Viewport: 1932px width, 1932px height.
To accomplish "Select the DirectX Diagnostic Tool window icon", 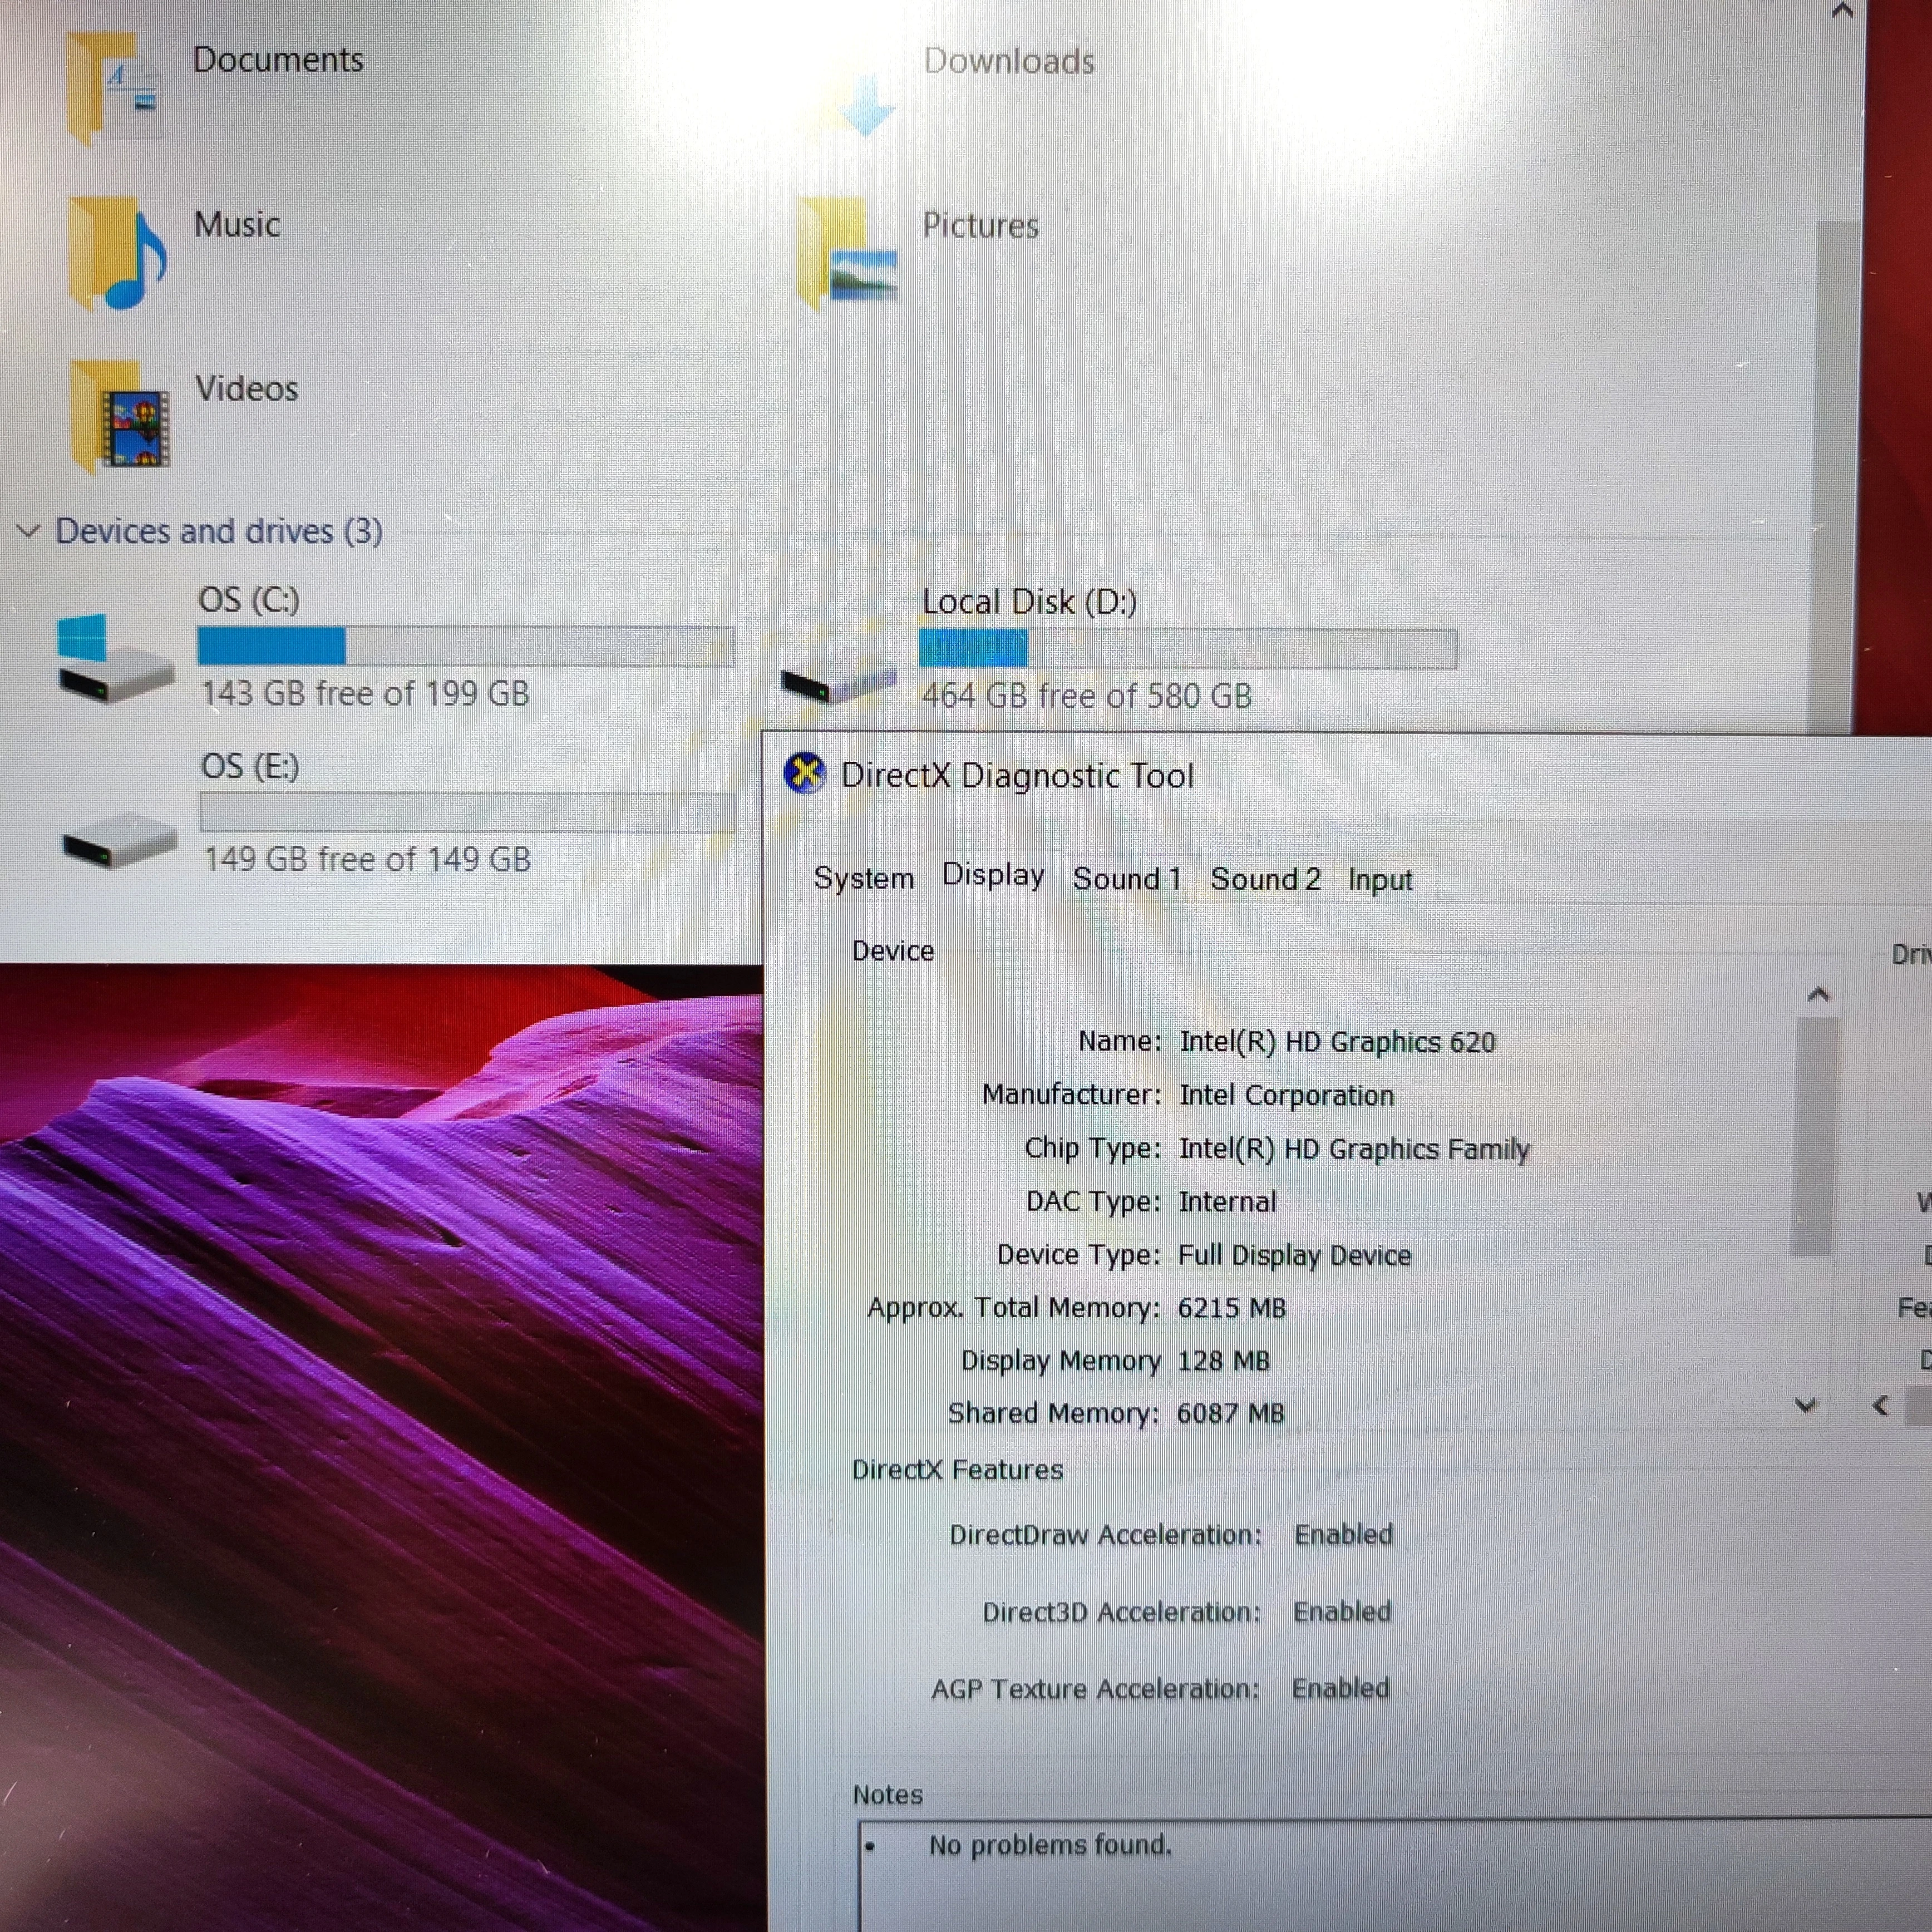I will [x=806, y=773].
